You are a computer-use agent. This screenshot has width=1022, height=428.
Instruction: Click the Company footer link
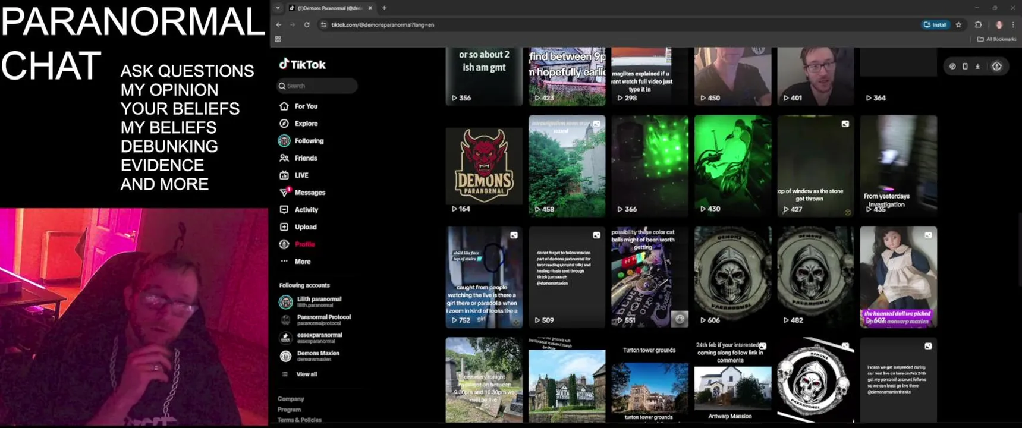click(x=291, y=399)
